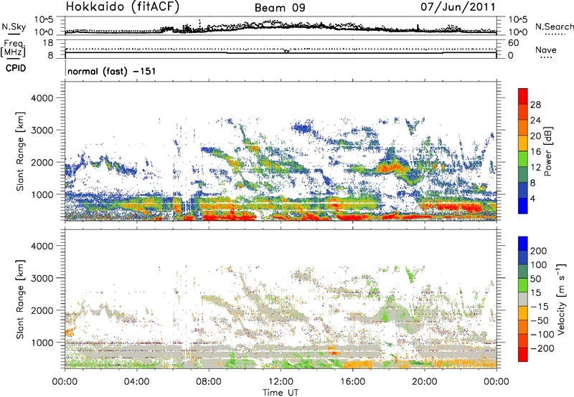Click the "08:00" time tick label
This screenshot has width=574, height=397.
(208, 382)
